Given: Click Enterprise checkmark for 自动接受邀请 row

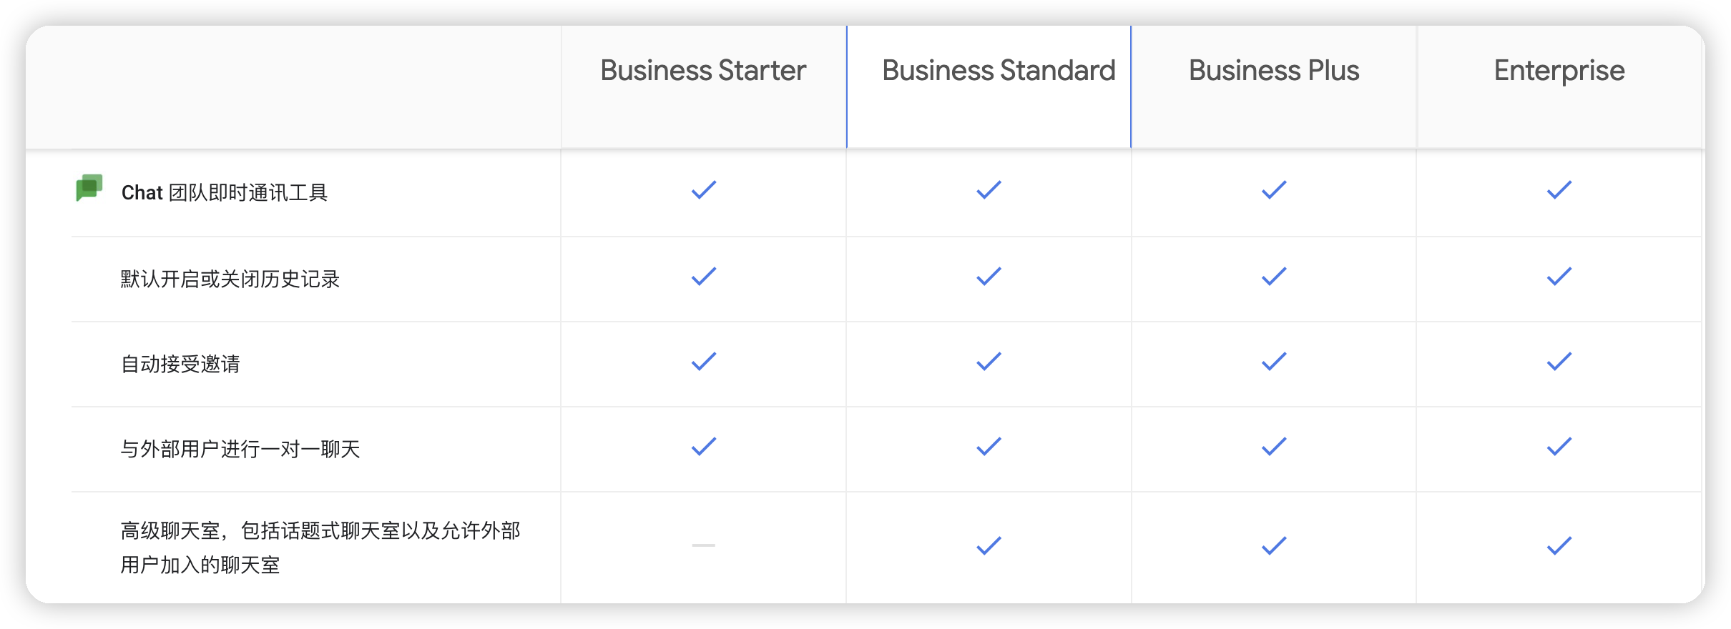Looking at the screenshot, I should click(x=1559, y=362).
